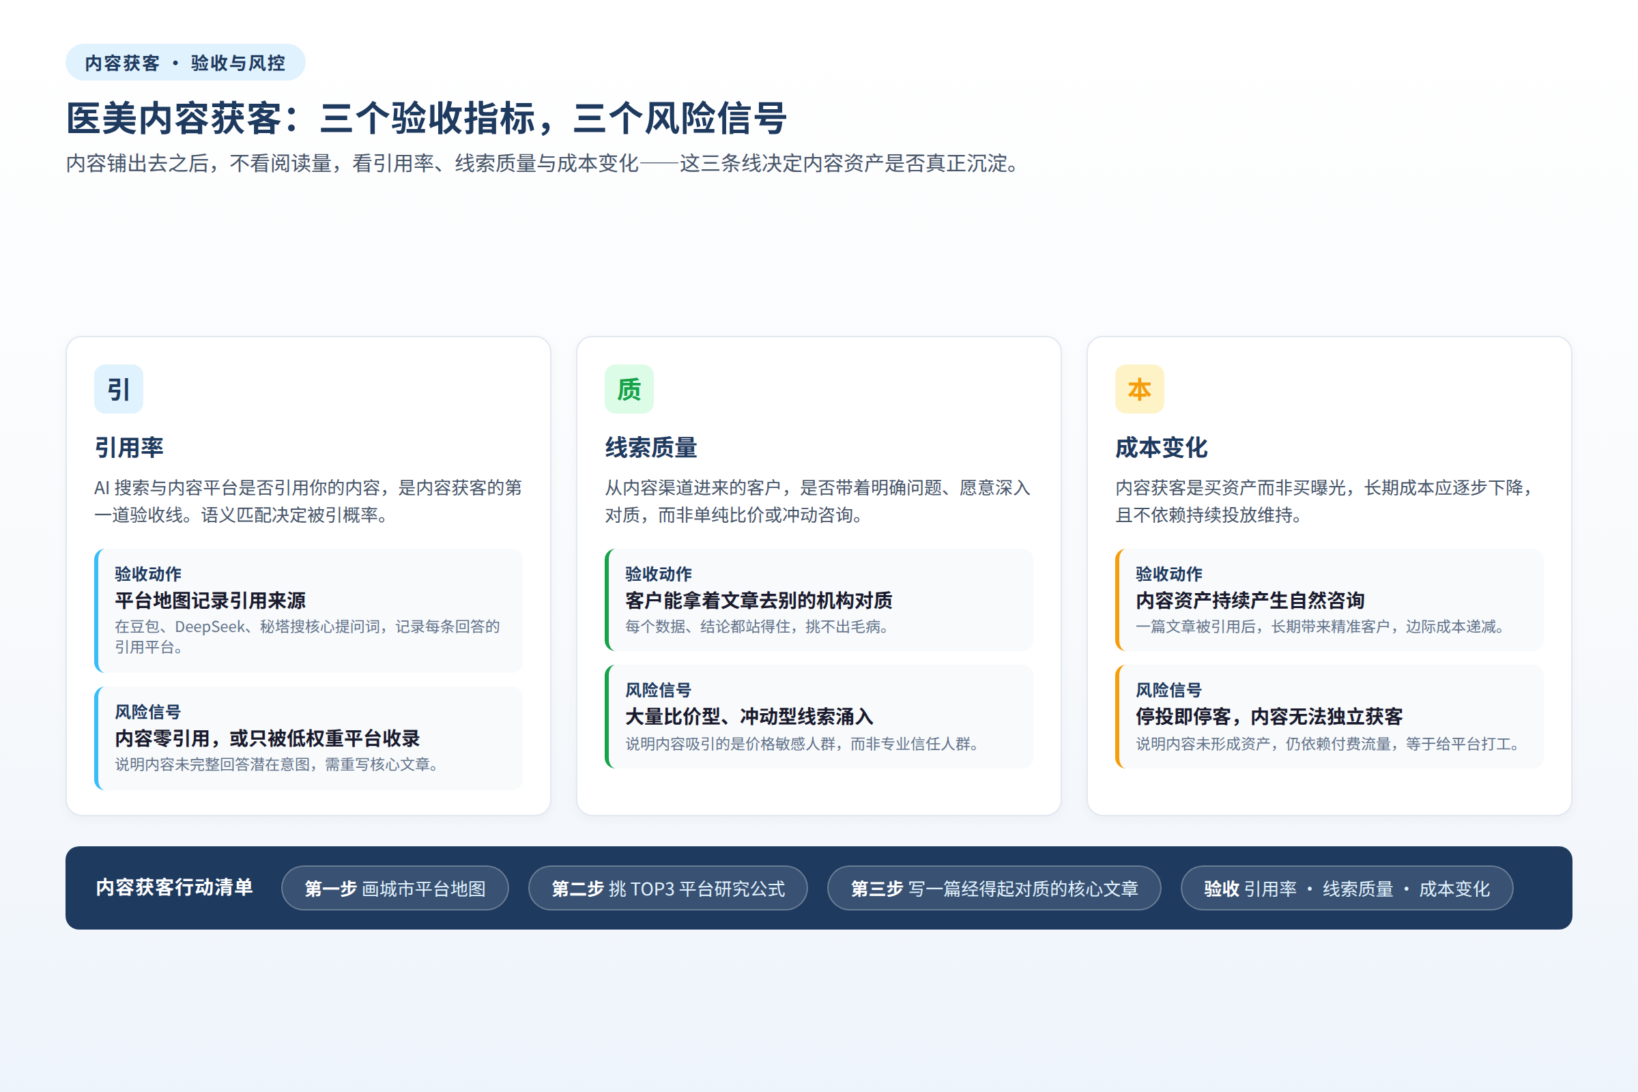The height and width of the screenshot is (1092, 1638).
Task: Click 风险信号 label in the 线索质量 card
Action: [x=659, y=690]
